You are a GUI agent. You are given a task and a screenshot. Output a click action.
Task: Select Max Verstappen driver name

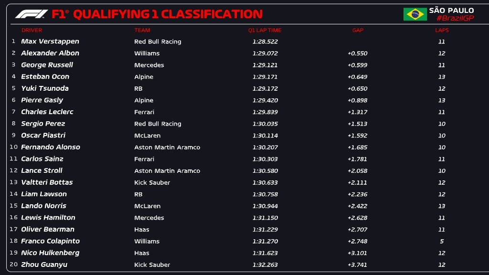(50, 42)
